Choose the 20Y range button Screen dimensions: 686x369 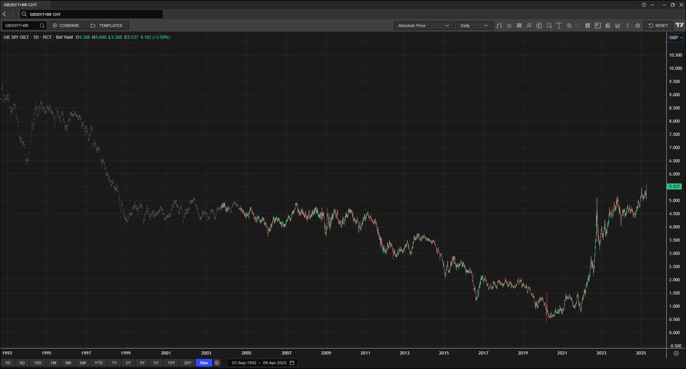click(188, 363)
